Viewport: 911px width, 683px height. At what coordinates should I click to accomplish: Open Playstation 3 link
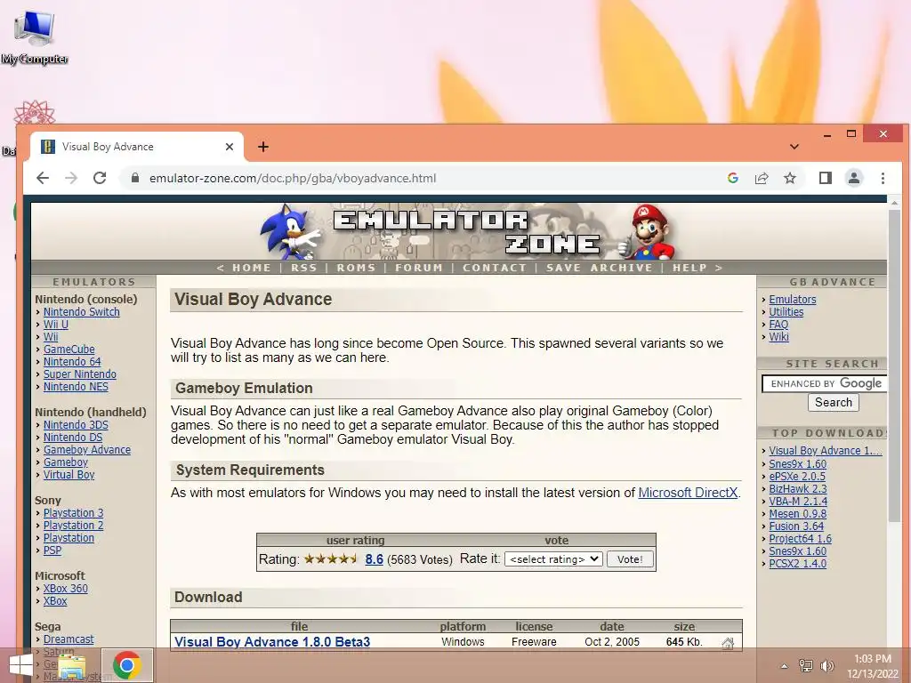coord(73,513)
